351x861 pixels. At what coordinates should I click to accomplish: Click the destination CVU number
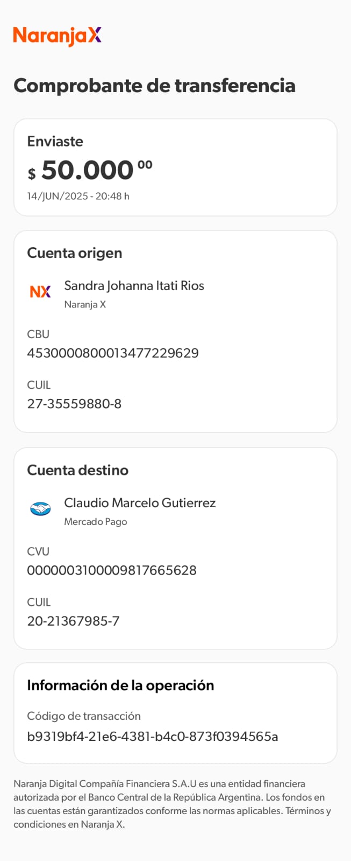112,570
